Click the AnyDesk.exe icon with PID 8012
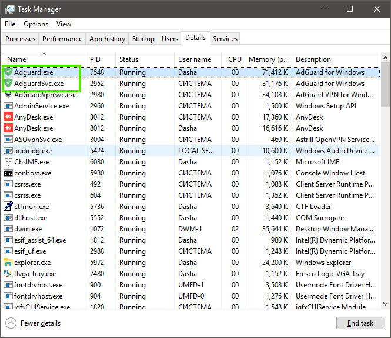 point(8,128)
